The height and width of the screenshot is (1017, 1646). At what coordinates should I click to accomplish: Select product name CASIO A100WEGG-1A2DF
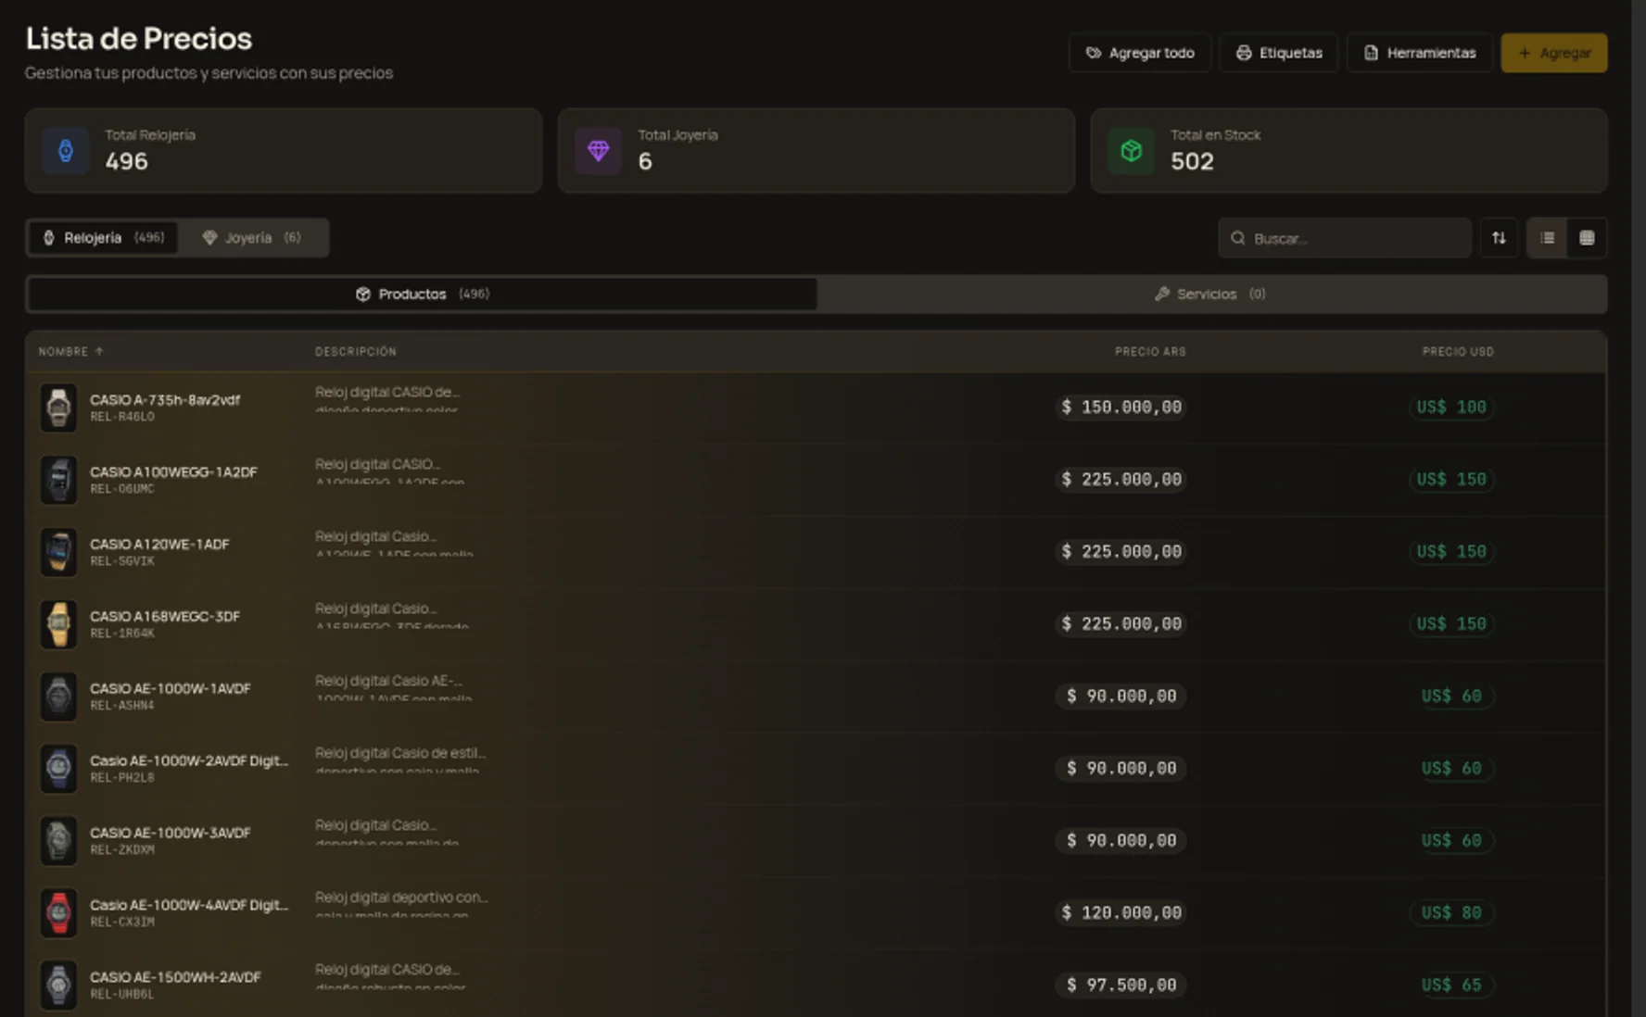point(173,472)
